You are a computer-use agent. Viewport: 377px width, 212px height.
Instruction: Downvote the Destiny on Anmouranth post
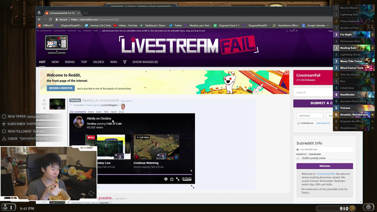click(44, 108)
